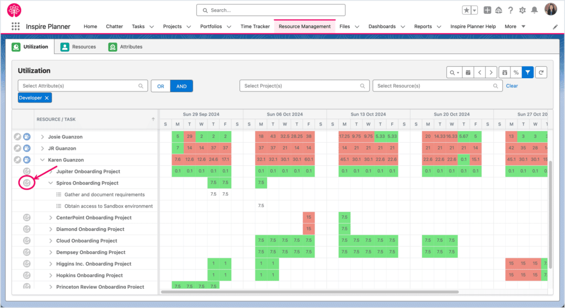This screenshot has height=308, width=565.
Task: Open the Time Tracker nav item
Action: coord(255,26)
